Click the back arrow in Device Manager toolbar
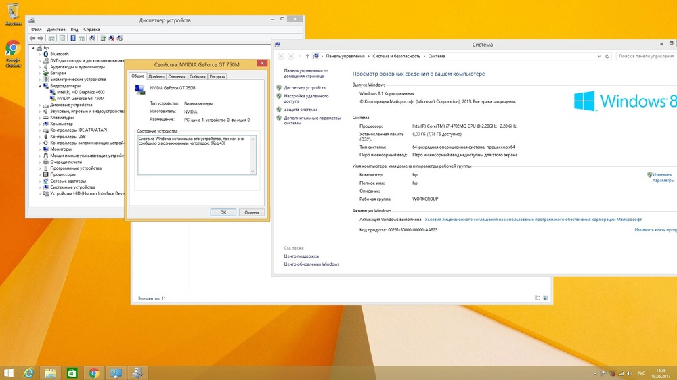The image size is (677, 380). click(x=32, y=38)
